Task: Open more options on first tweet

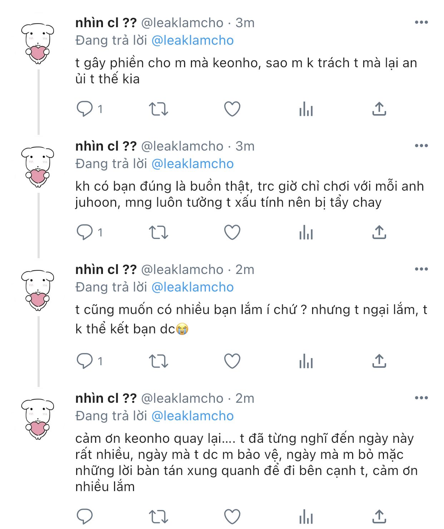Action: [x=421, y=22]
